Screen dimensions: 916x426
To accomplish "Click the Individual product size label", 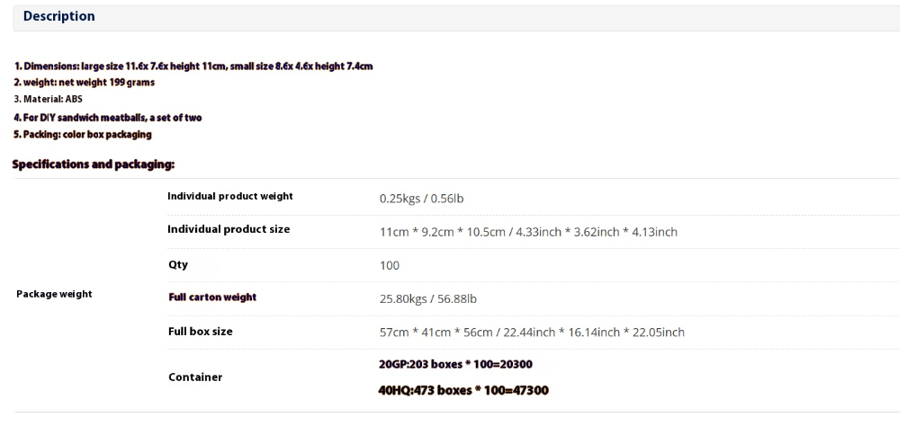I will tap(229, 229).
